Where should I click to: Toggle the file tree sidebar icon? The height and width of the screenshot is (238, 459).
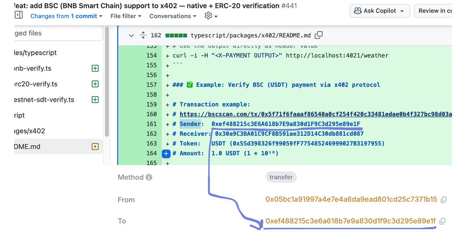[18, 15]
